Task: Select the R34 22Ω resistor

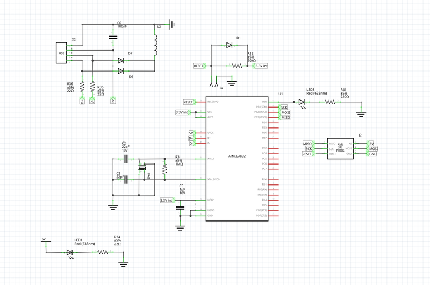Action: 104,252
